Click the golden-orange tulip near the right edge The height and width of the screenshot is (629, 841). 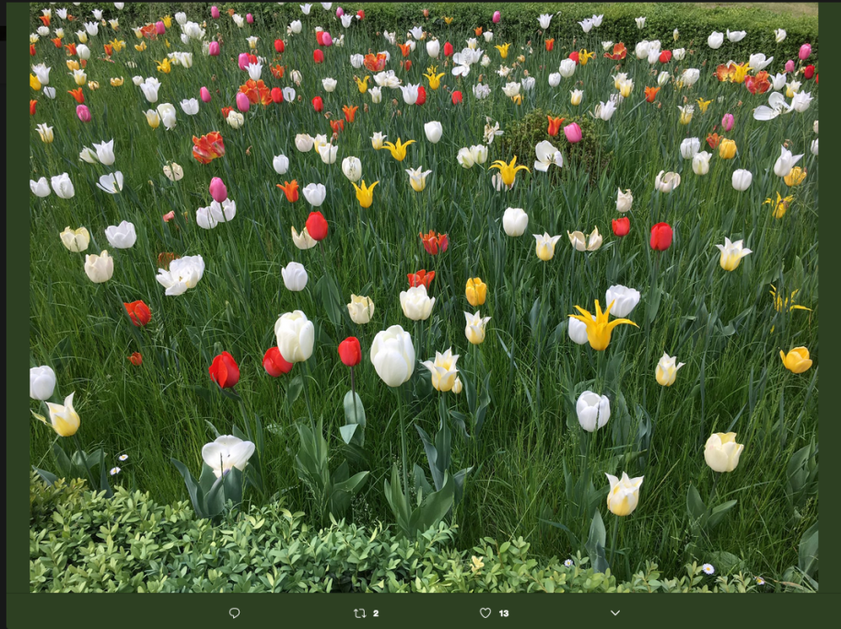coord(797,359)
